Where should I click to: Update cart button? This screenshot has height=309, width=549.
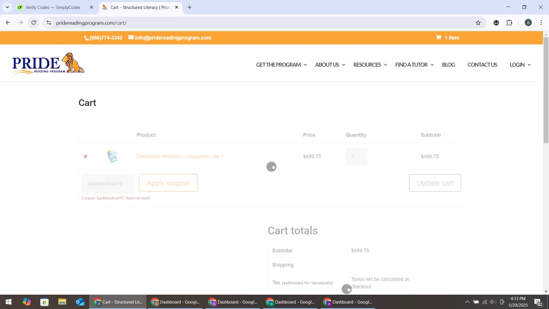click(x=435, y=183)
